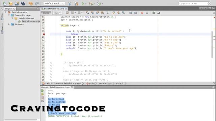Click the greyed-out Redo icon
The image size is (216, 121).
tap(37, 4)
